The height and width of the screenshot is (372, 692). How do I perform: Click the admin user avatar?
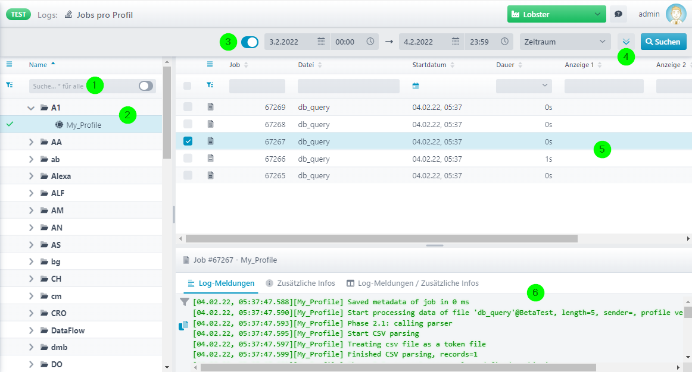click(676, 14)
